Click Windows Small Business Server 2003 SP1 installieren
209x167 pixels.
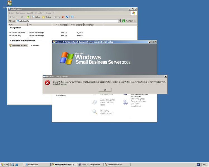[138, 102]
